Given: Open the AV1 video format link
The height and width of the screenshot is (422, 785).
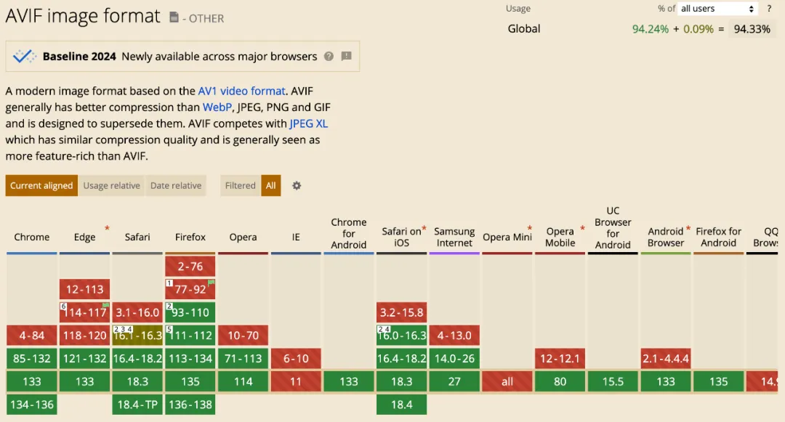Looking at the screenshot, I should (241, 92).
